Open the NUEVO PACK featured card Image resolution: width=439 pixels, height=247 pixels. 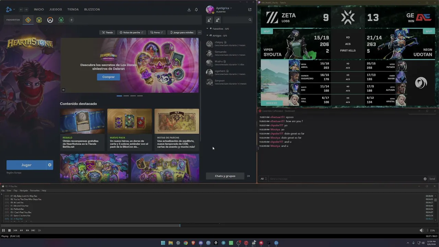pos(130,130)
